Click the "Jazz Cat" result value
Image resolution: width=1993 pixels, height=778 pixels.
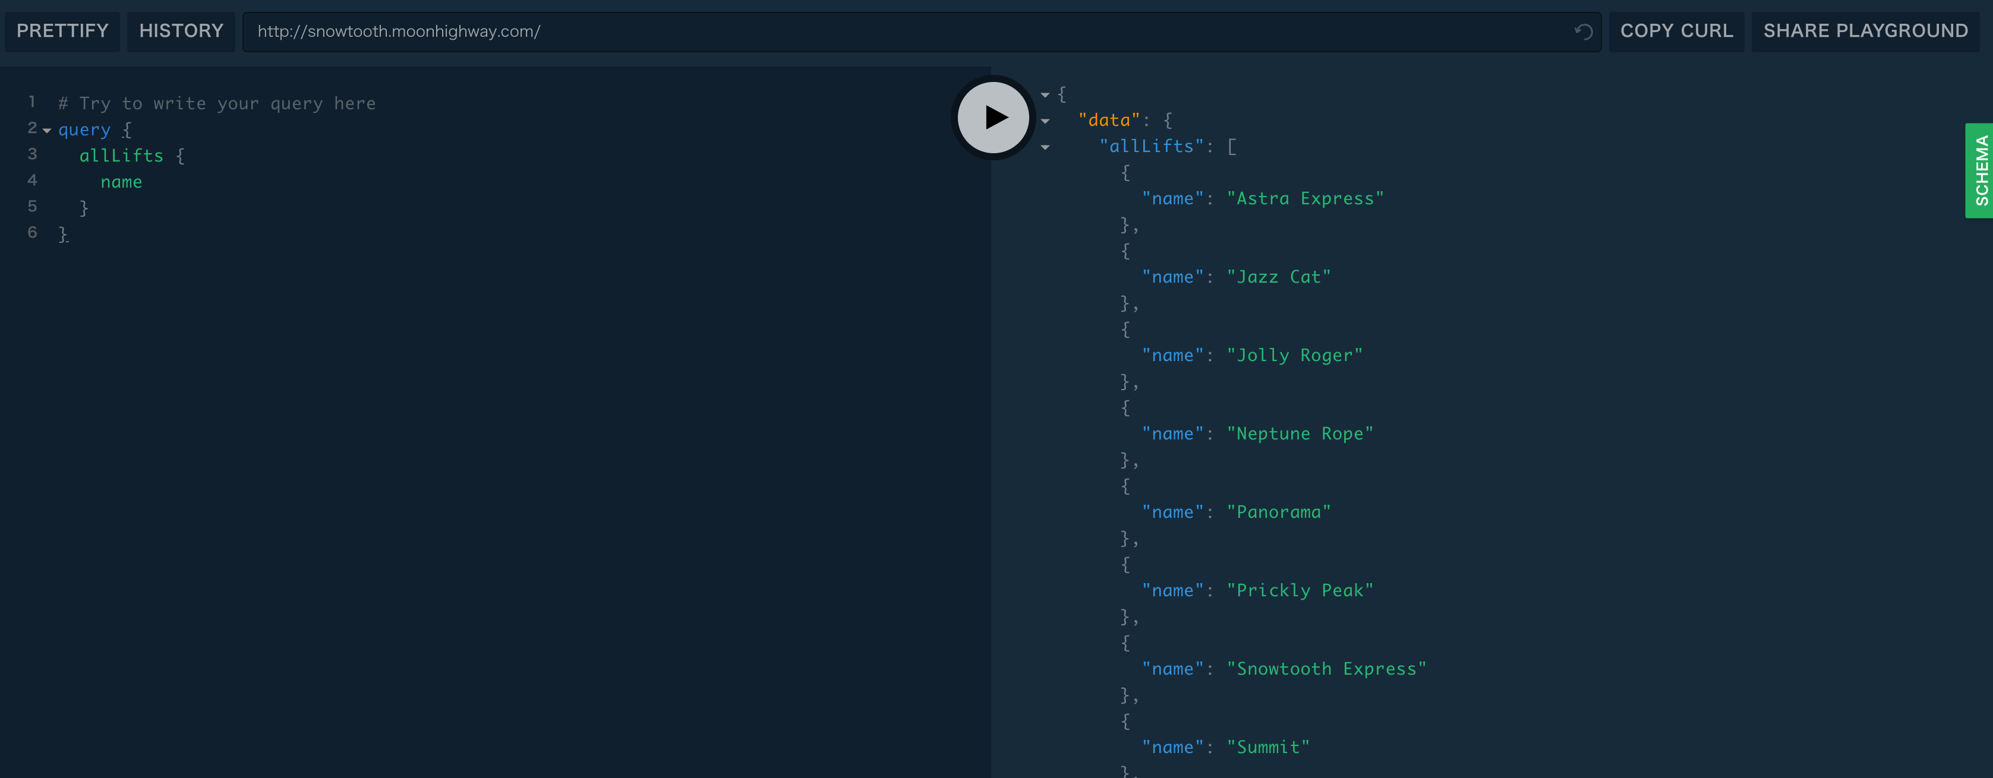coord(1278,277)
